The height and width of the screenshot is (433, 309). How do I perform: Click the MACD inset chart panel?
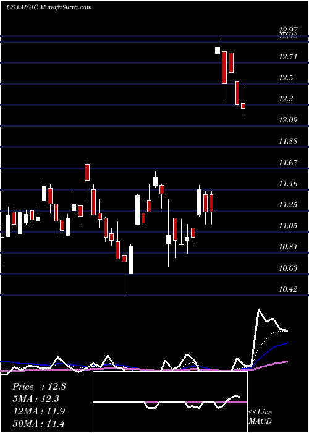[170, 402]
